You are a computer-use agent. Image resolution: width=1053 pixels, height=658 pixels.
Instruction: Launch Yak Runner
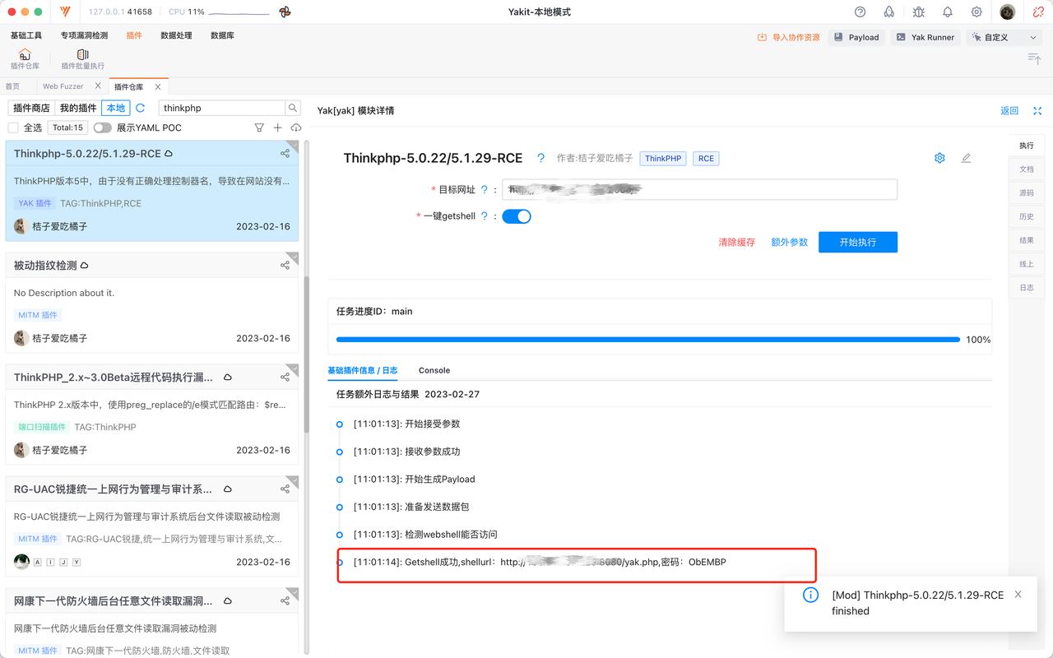click(925, 37)
